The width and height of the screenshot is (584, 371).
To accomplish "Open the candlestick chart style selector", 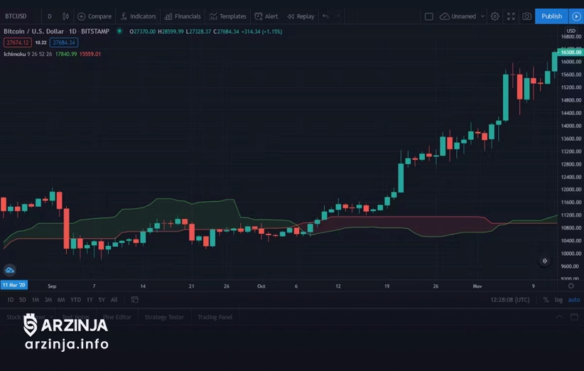I will pyautogui.click(x=65, y=16).
